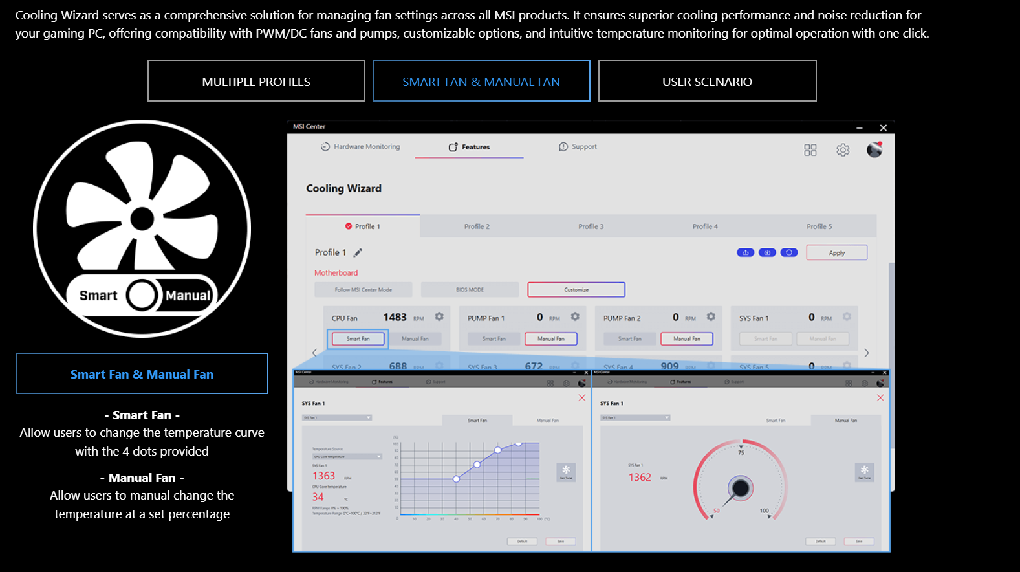Open the CPU Fan gear settings

[x=439, y=317]
